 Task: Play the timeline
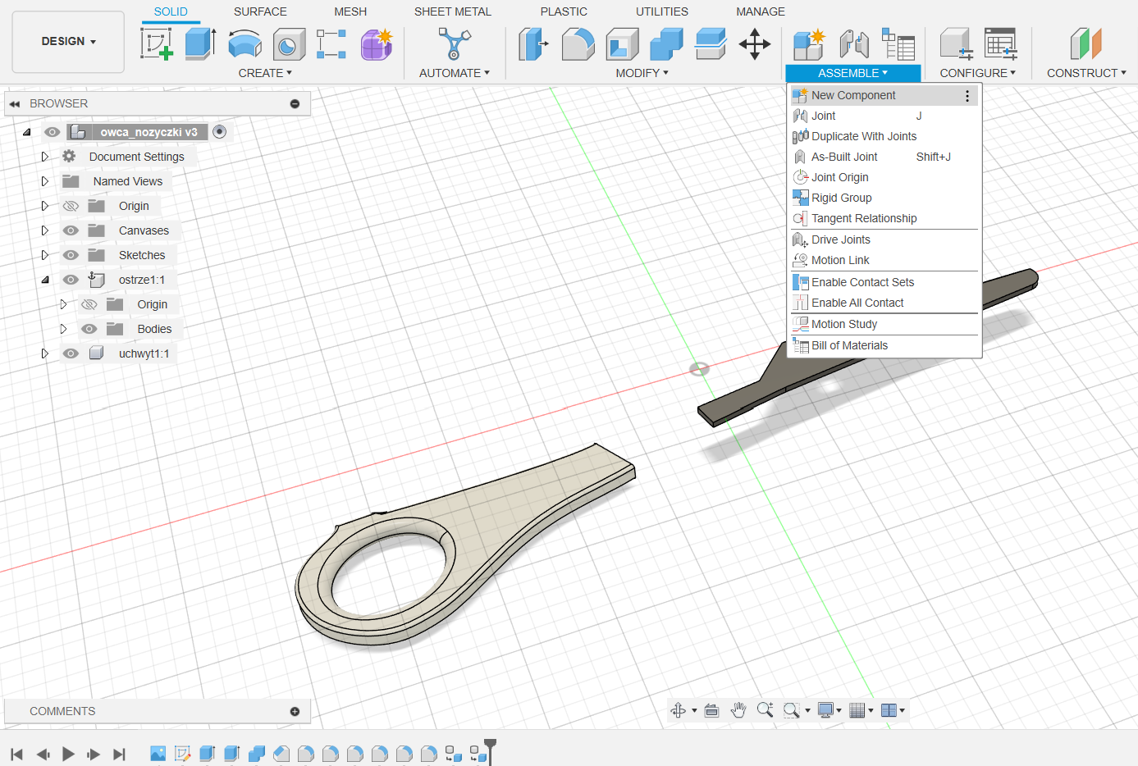[68, 754]
